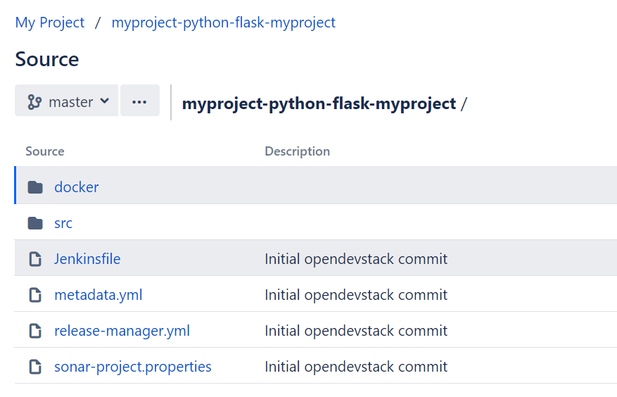The image size is (617, 397).
Task: Click the Source column header
Action: click(x=45, y=151)
